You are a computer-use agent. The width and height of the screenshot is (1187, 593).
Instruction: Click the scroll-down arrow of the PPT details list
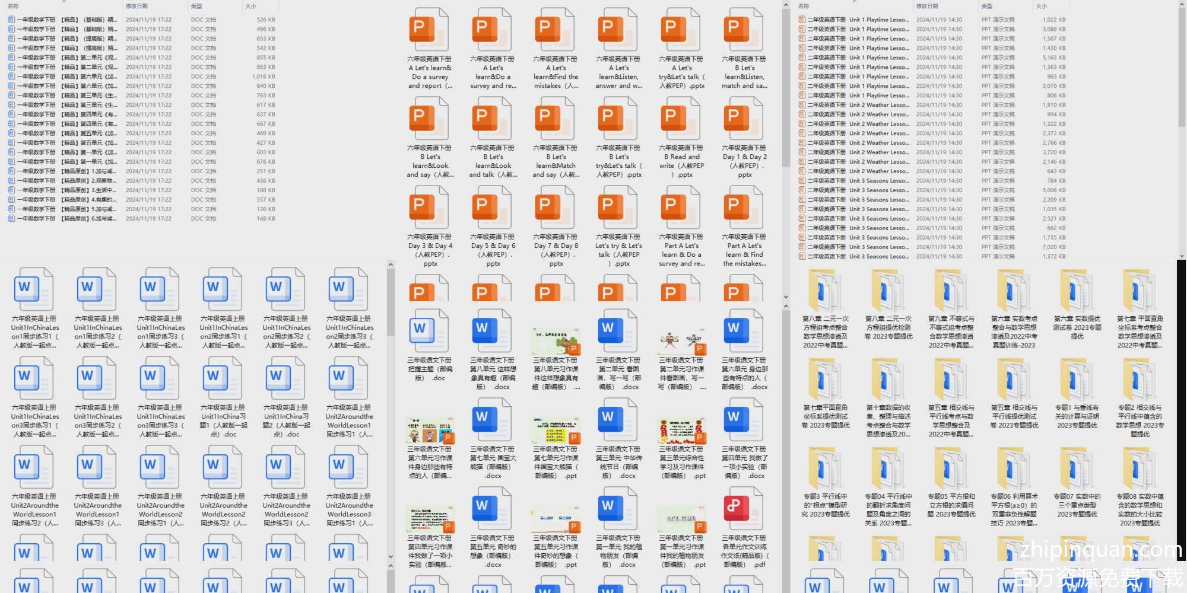[1182, 256]
